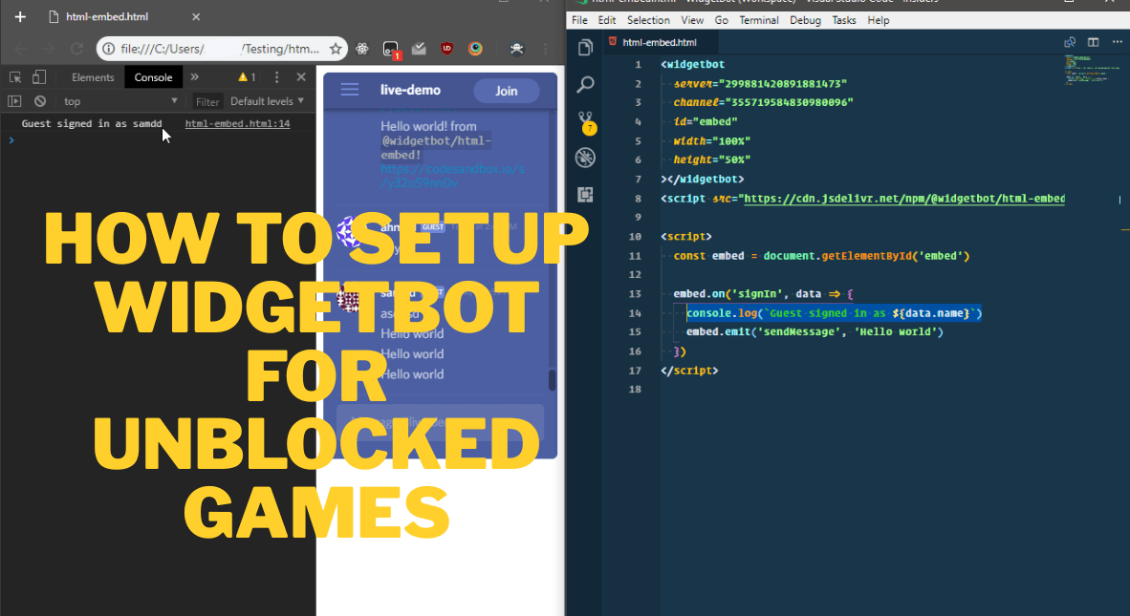
Task: Split the VS Code editor
Action: [x=1094, y=42]
